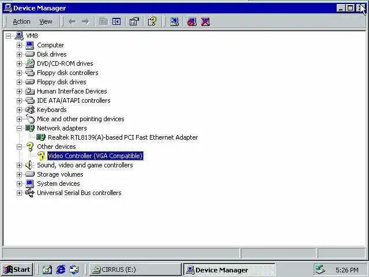
Task: Click the Disk drives icon
Action: pyautogui.click(x=29, y=54)
